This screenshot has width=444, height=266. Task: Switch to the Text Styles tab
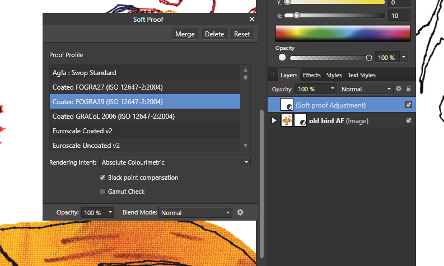pos(361,75)
